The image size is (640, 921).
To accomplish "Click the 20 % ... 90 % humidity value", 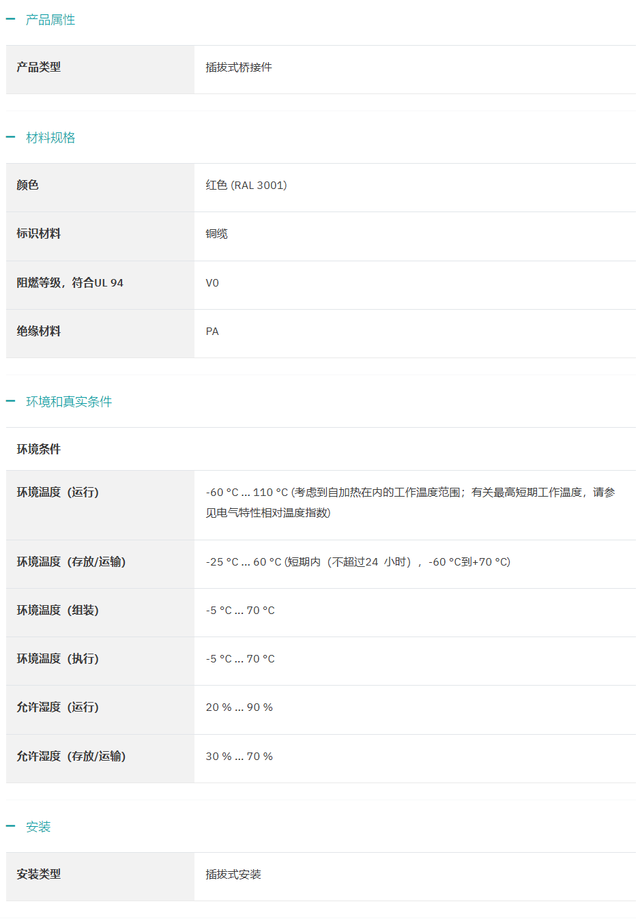I will (239, 707).
